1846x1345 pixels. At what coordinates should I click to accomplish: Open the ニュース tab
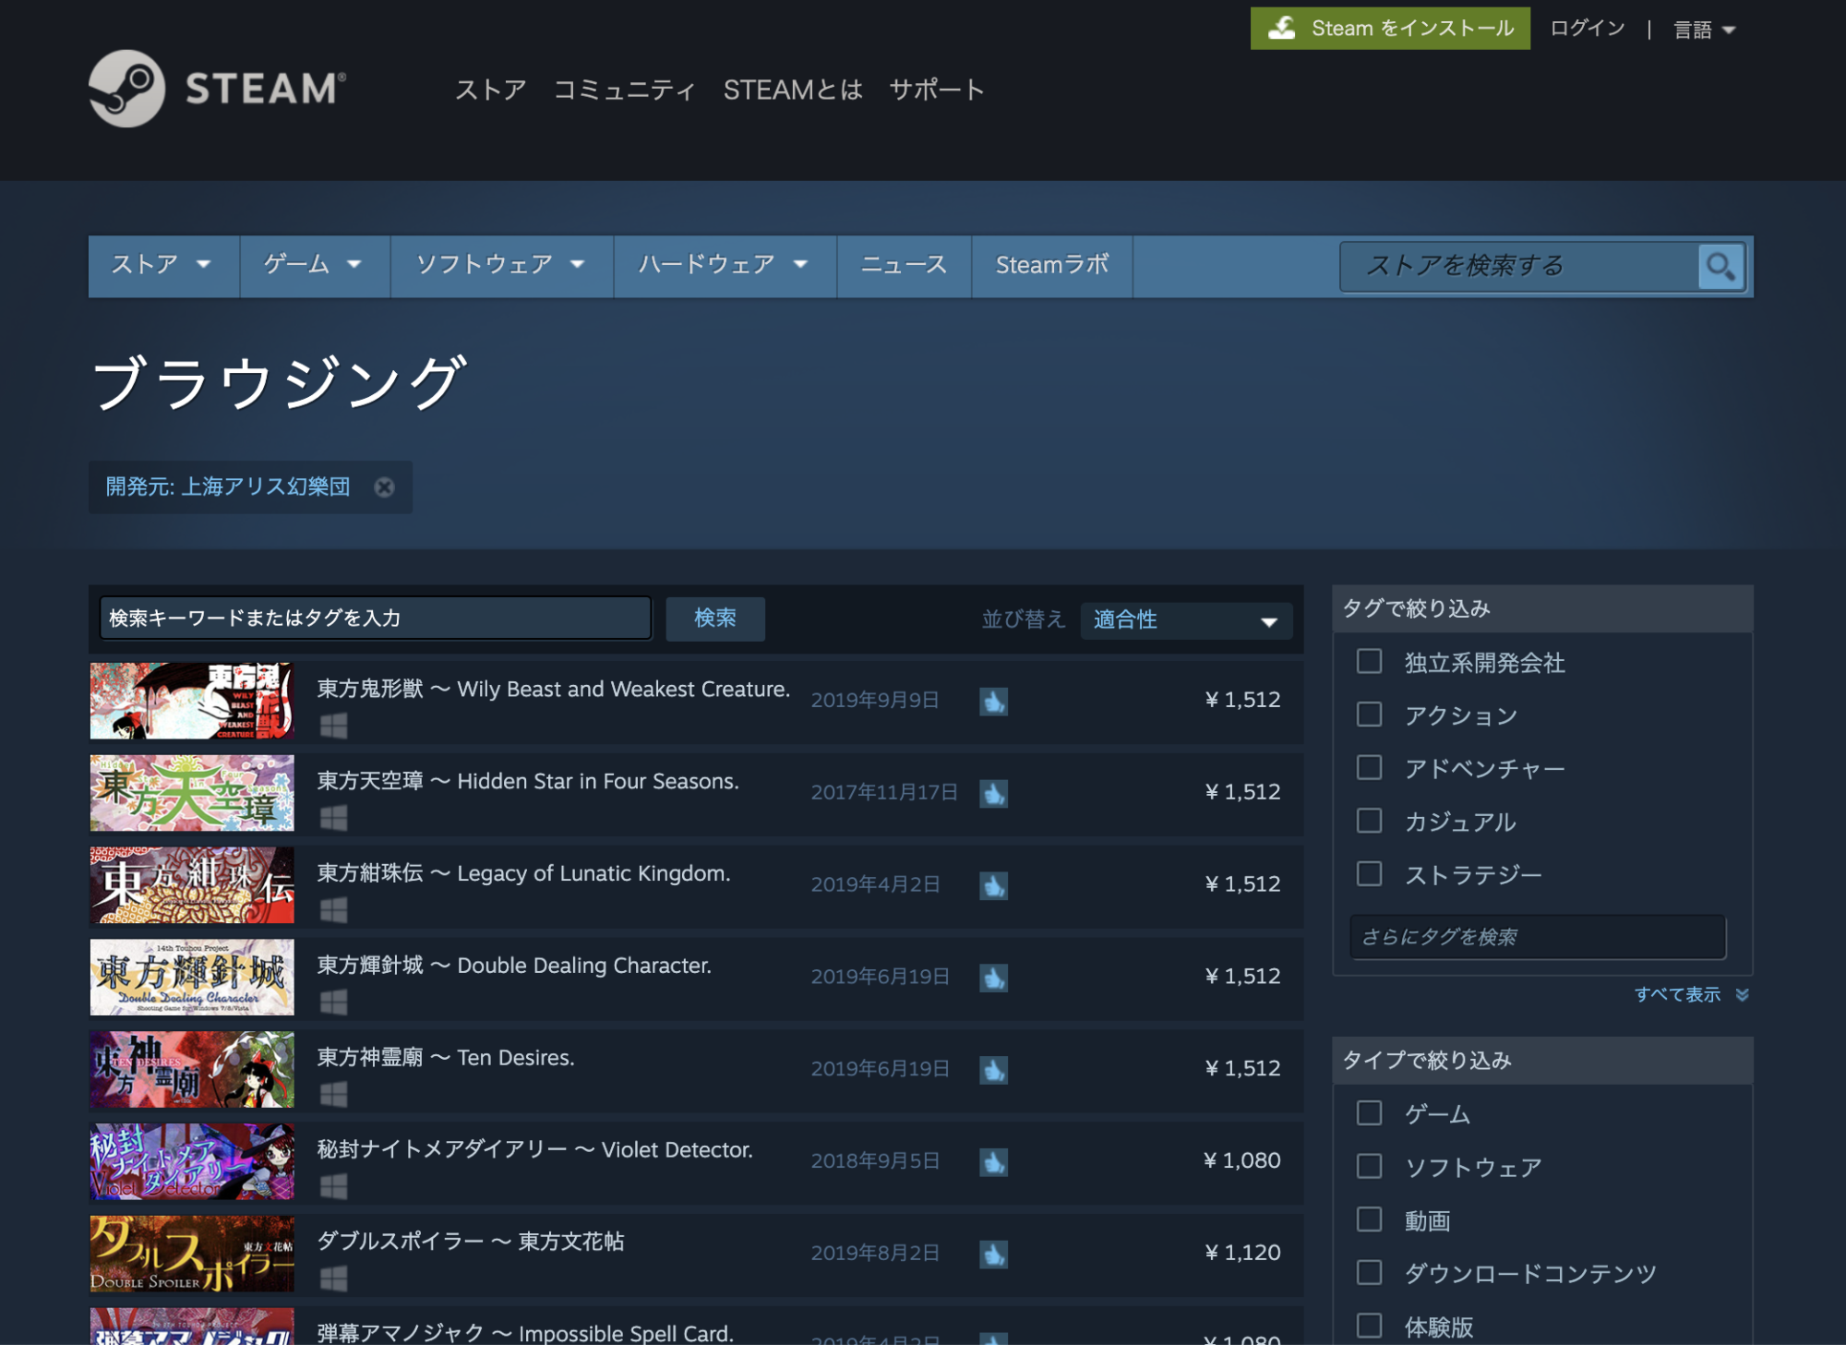tap(905, 266)
